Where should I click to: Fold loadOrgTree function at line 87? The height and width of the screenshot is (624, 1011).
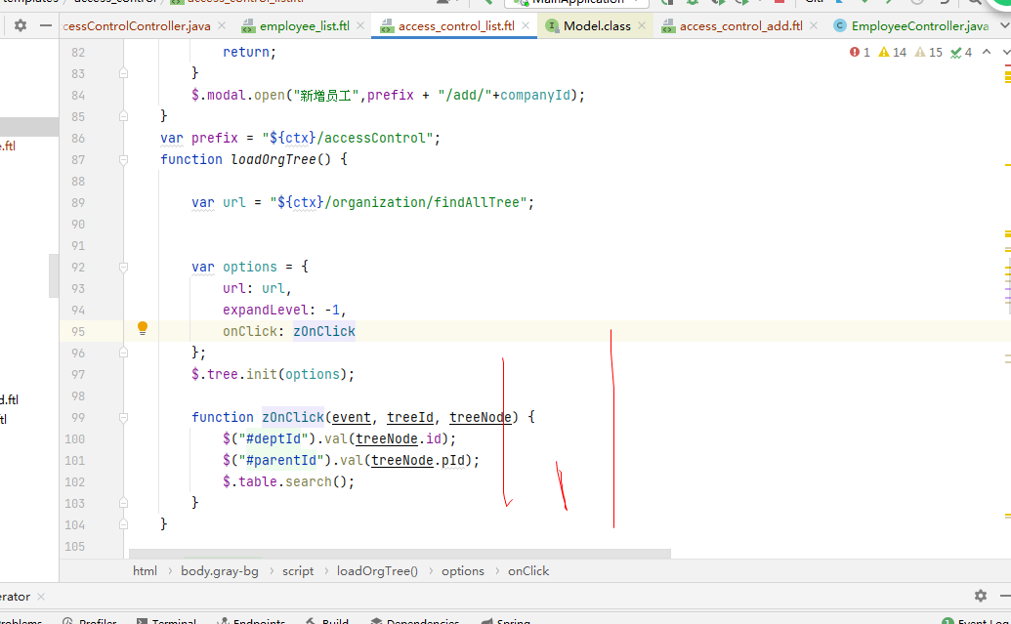point(123,159)
